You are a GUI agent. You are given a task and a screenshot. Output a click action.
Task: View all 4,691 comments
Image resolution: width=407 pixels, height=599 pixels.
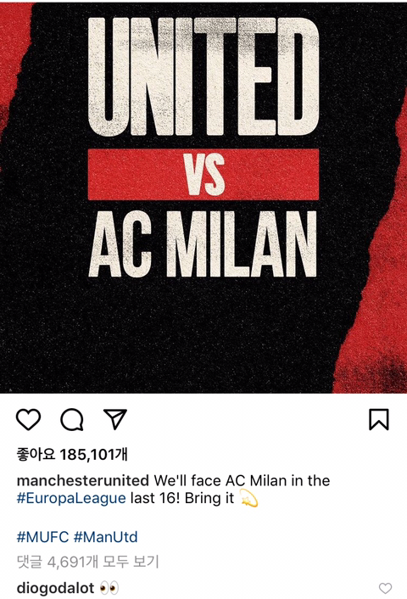click(88, 562)
